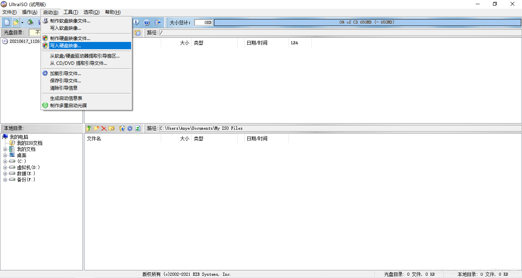Expand the 虚拟机(D:) drive node

pos(5,167)
